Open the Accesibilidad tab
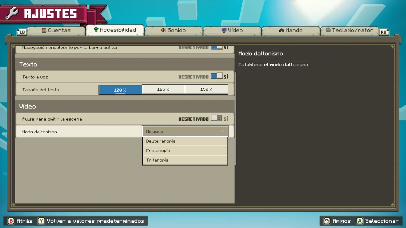The image size is (406, 228). (x=115, y=30)
